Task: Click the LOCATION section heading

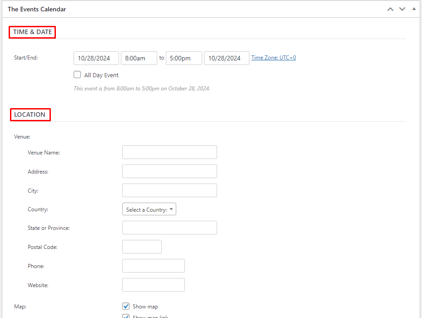Action: pyautogui.click(x=30, y=114)
